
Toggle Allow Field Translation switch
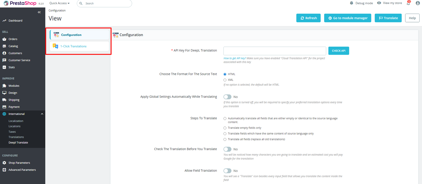tap(227, 171)
